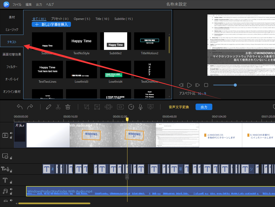The height and width of the screenshot is (207, 275).
Task: Click the pencil edit icon
Action: click(48, 107)
